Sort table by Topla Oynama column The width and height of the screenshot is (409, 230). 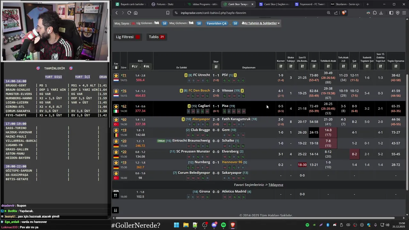(396, 66)
